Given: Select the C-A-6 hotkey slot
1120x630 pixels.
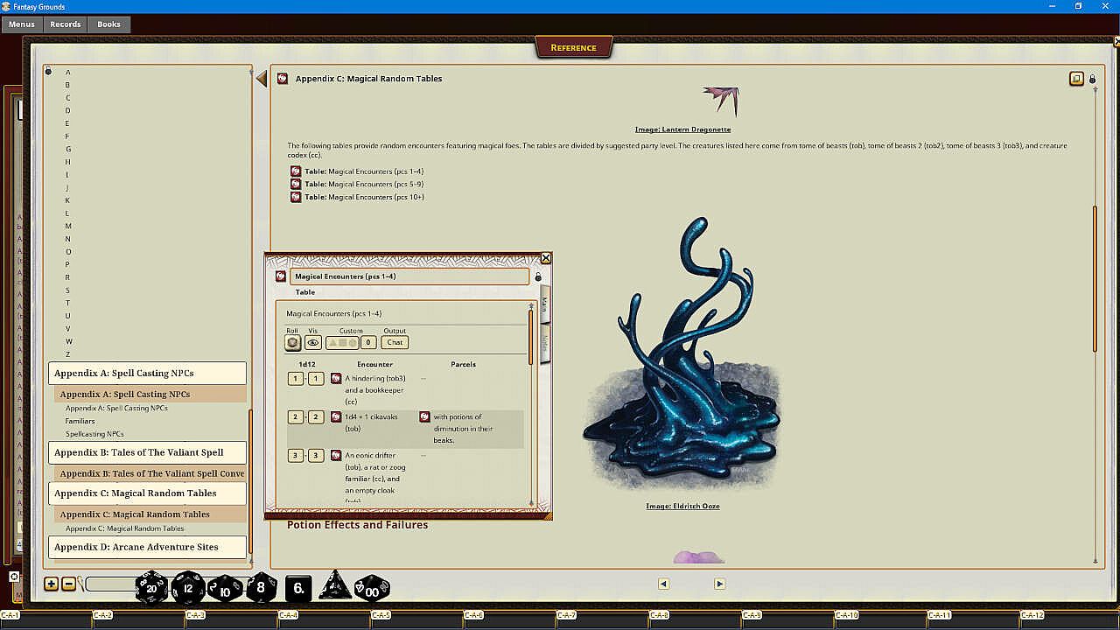Looking at the screenshot, I should point(510,619).
